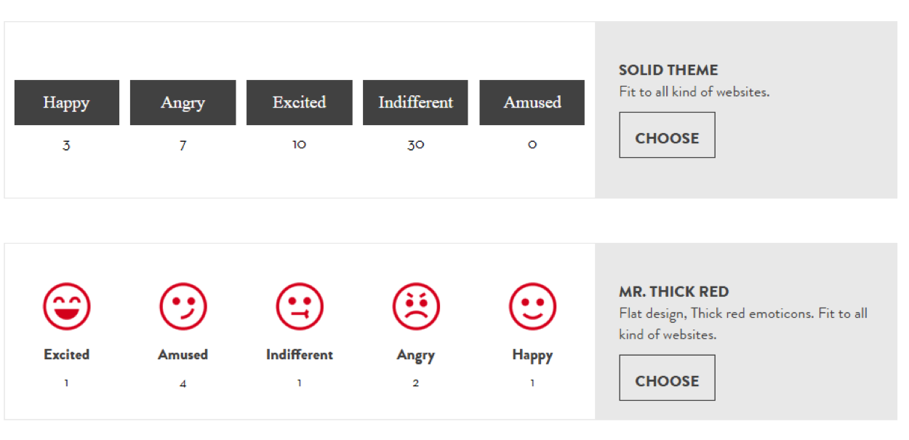The width and height of the screenshot is (909, 440).
Task: Click the Indifferent red emoticon
Action: (x=300, y=306)
